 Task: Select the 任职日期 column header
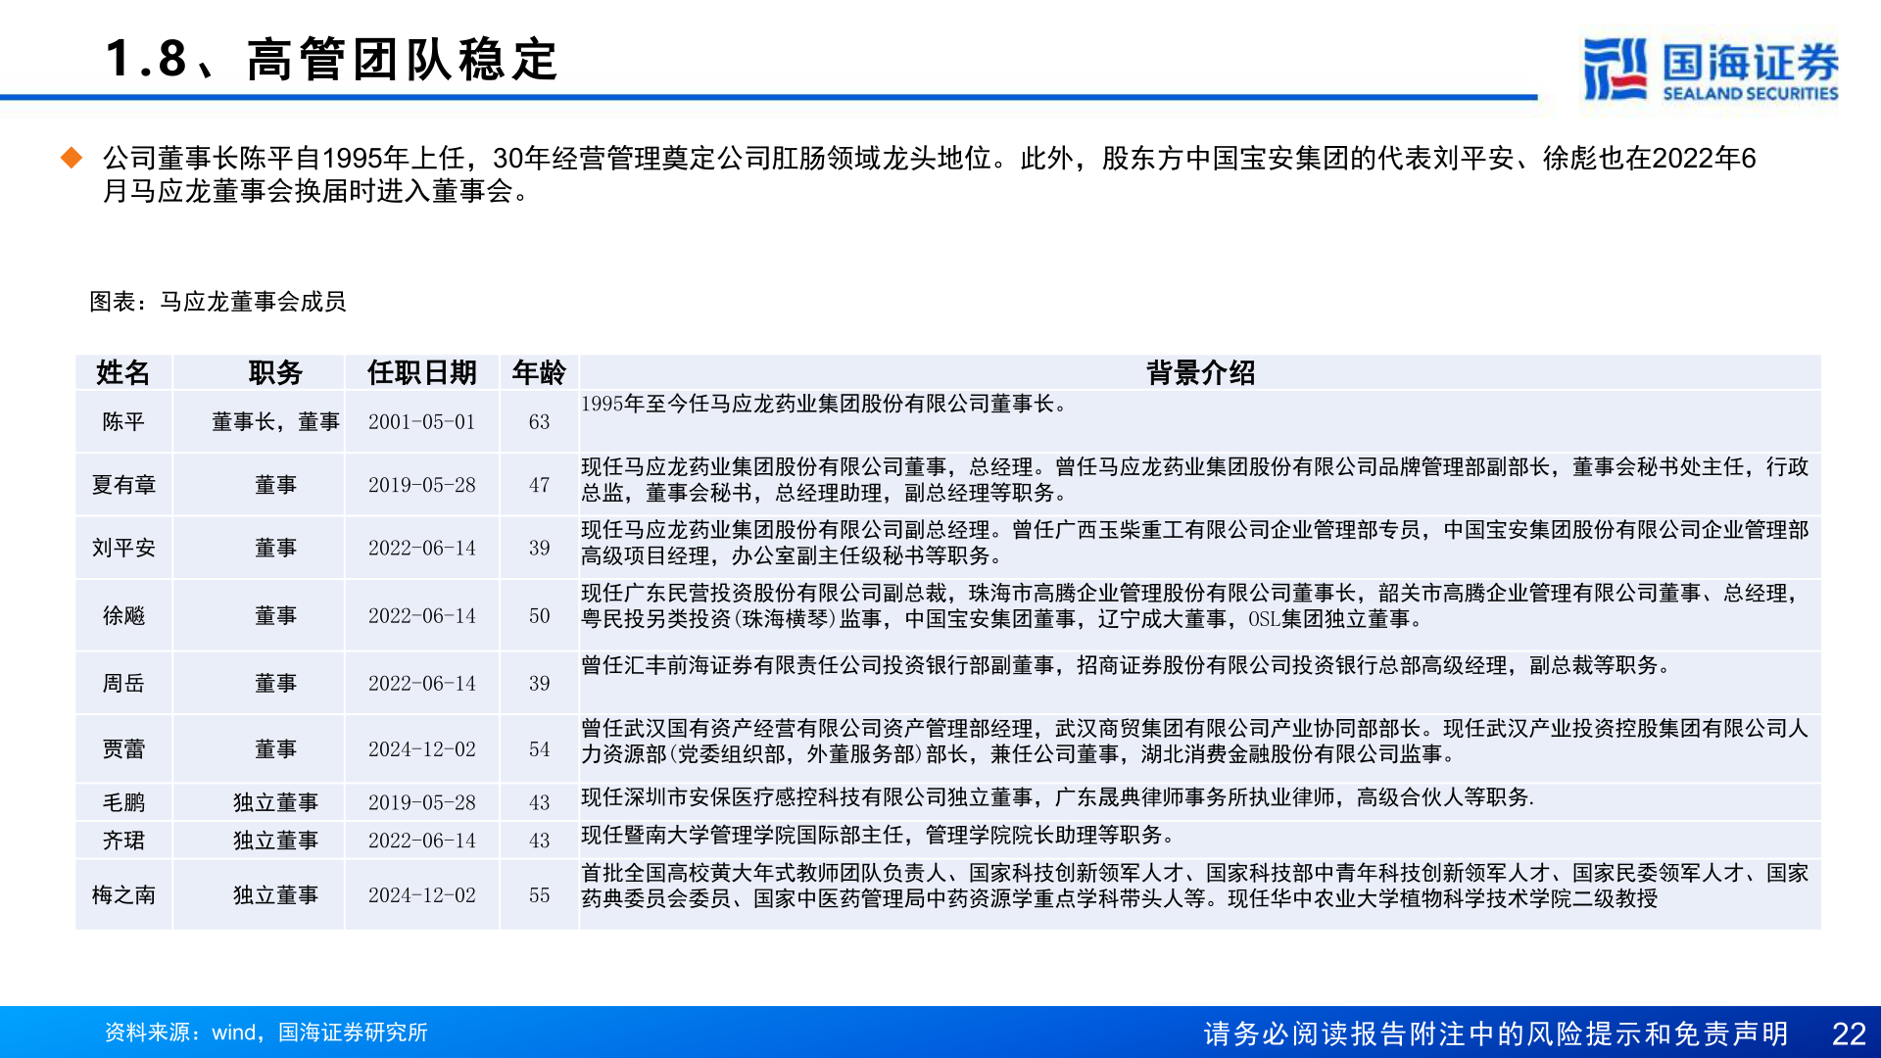coord(421,372)
